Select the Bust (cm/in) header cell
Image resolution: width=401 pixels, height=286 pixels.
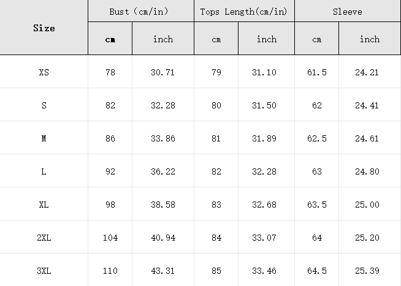[x=139, y=12]
